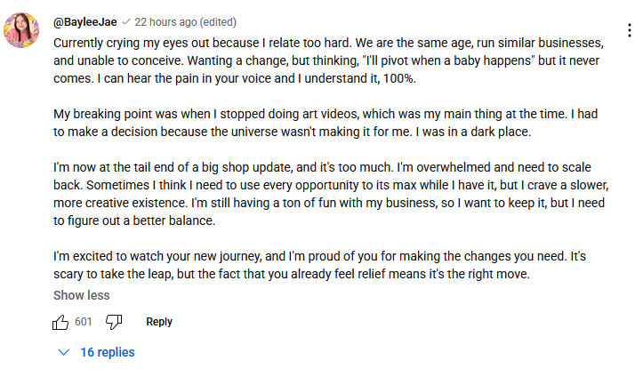This screenshot has width=643, height=369.
Task: Open the 22 hours ago timestamp link
Action: coord(165,22)
